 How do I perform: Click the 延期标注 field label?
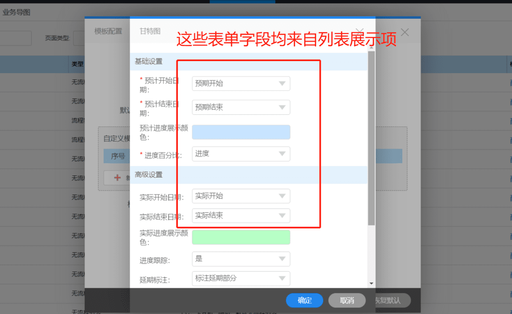(155, 280)
